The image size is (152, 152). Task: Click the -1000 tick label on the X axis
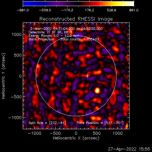tap(34, 133)
